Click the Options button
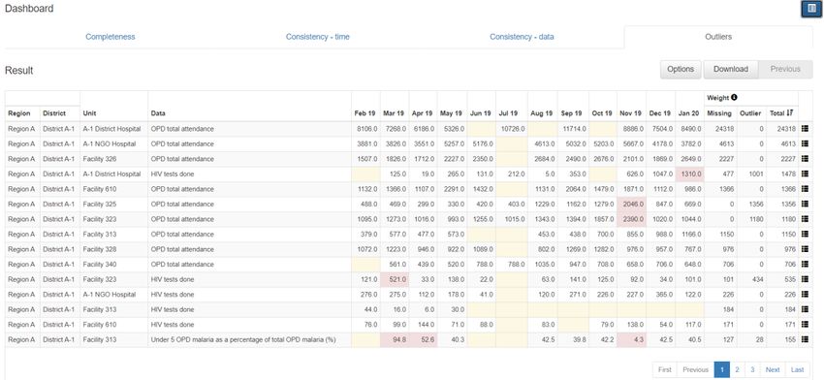The height and width of the screenshot is (380, 824). 681,70
